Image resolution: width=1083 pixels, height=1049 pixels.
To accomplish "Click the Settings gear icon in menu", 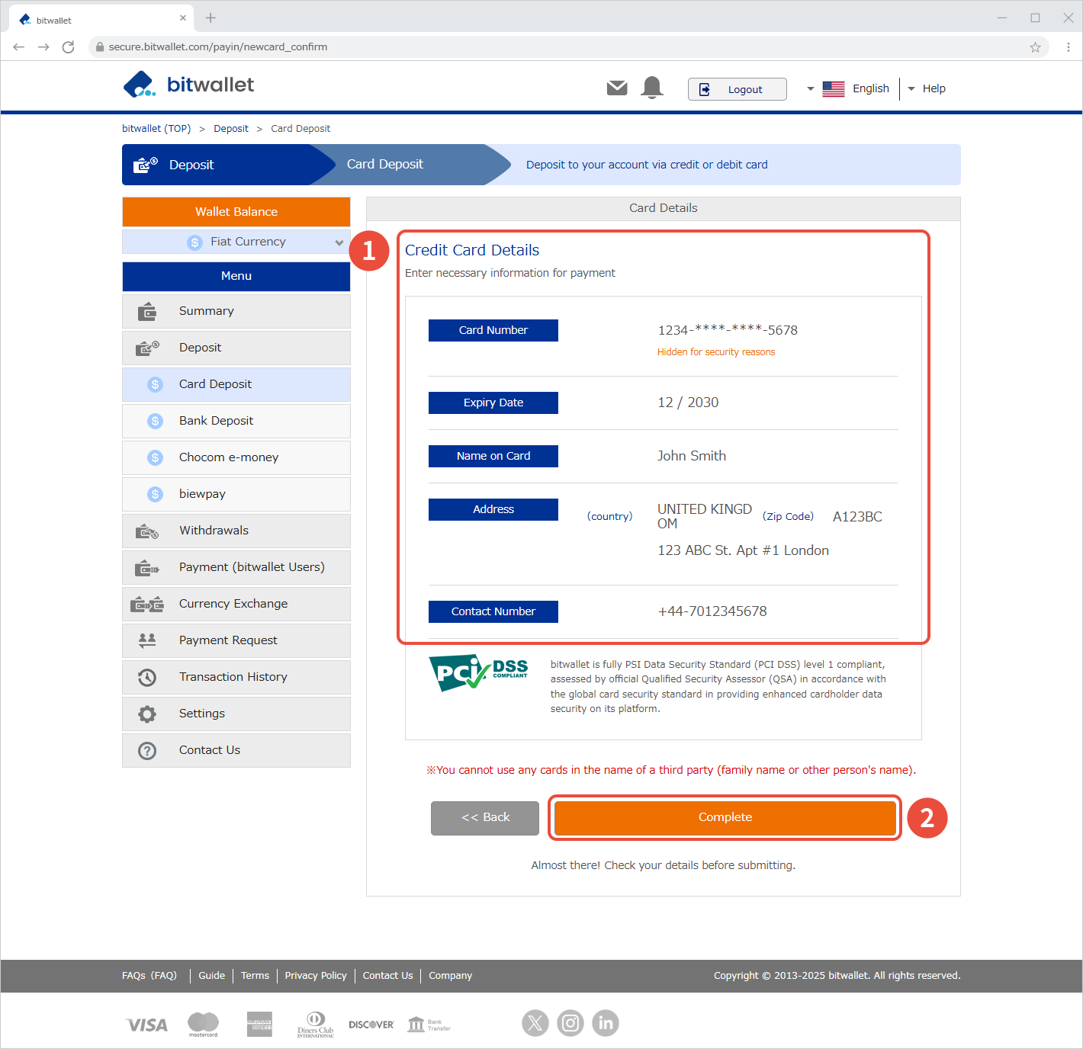I will [x=147, y=714].
